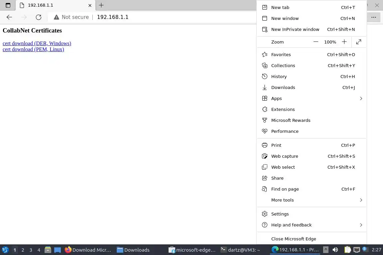
Task: Switch to workspace 1 in taskbar
Action: click(15, 250)
